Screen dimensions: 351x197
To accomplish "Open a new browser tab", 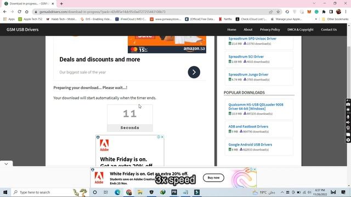I will point(61,4).
